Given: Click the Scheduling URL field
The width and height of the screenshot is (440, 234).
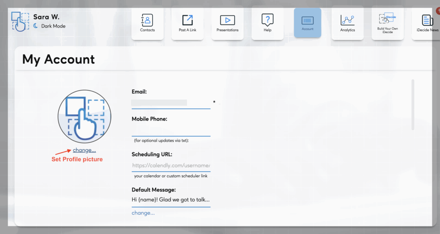Looking at the screenshot, I should (171, 165).
